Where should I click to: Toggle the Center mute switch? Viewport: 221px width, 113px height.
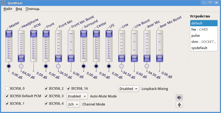pyautogui.click(x=96, y=66)
